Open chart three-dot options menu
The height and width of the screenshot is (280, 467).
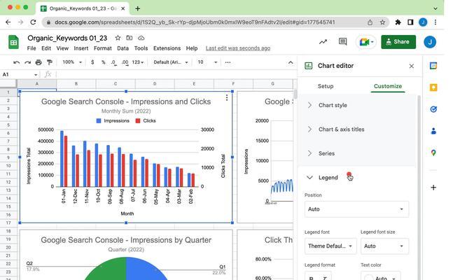pos(227,98)
